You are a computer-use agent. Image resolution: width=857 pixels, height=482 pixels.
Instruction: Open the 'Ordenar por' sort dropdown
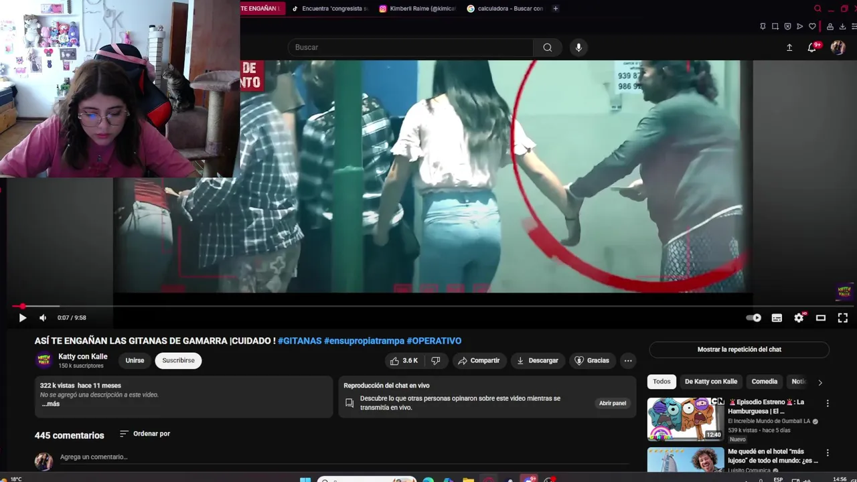145,434
